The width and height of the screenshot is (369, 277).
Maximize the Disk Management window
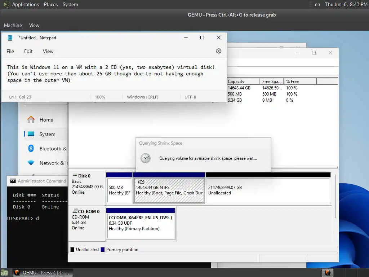pyautogui.click(x=314, y=53)
